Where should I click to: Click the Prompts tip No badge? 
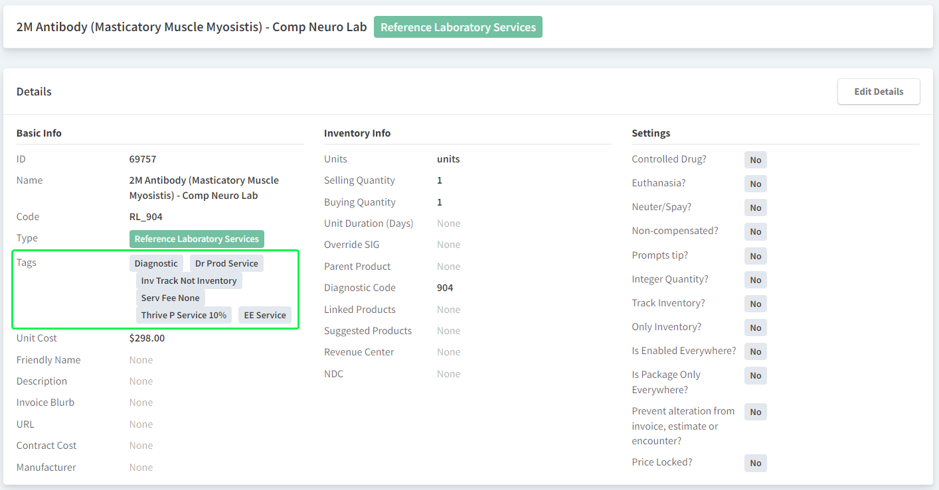[x=755, y=256]
